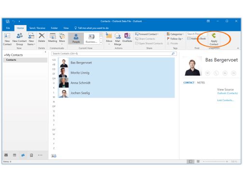Screen dimensions: 243x182
Task: Click the New Contact icon
Action: click(x=7, y=39)
